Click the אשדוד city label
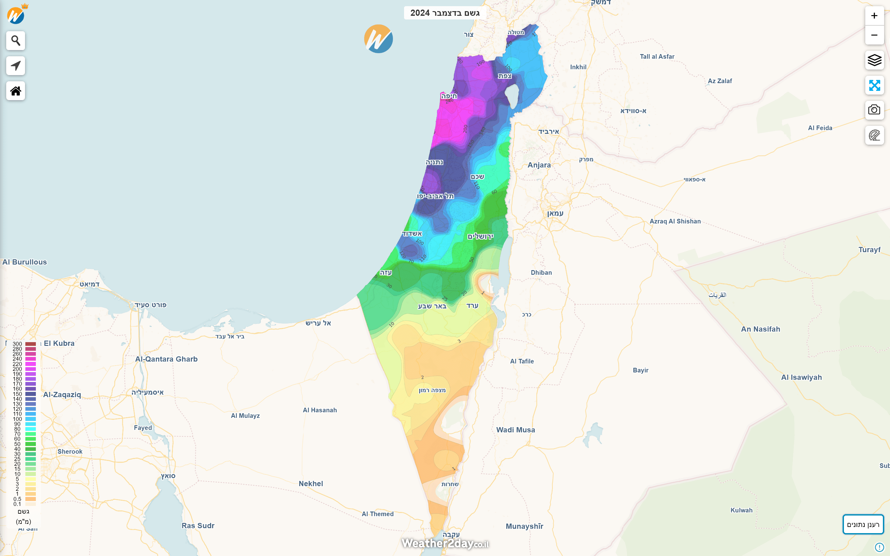Image resolution: width=890 pixels, height=556 pixels. [412, 234]
